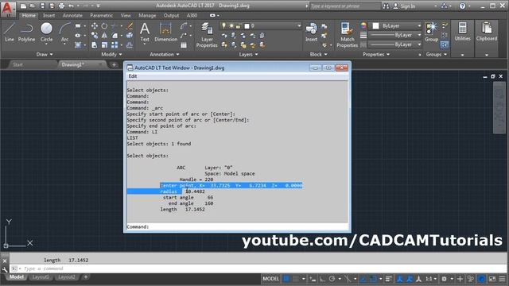Expand the Layers panel dropdown
The width and height of the screenshot is (509, 286).
[x=248, y=55]
